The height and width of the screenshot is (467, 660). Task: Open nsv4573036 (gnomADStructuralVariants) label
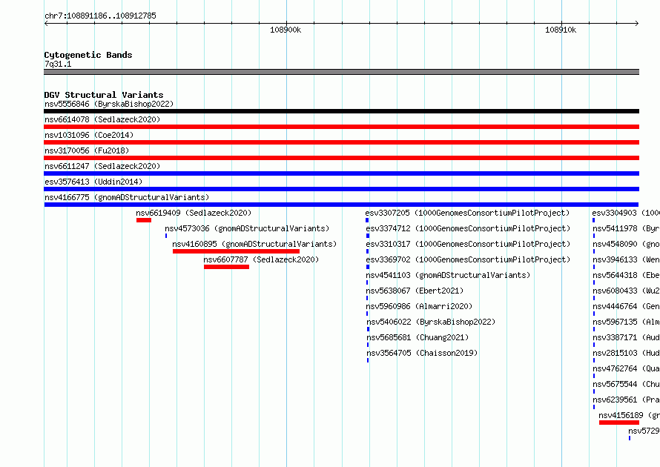click(247, 228)
